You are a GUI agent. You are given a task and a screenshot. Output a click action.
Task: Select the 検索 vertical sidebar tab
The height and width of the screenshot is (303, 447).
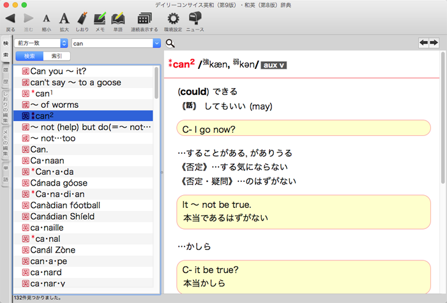(6, 49)
